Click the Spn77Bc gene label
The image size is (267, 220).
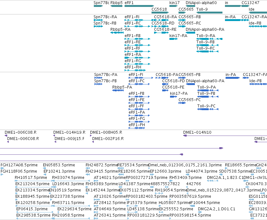point(101,3)
